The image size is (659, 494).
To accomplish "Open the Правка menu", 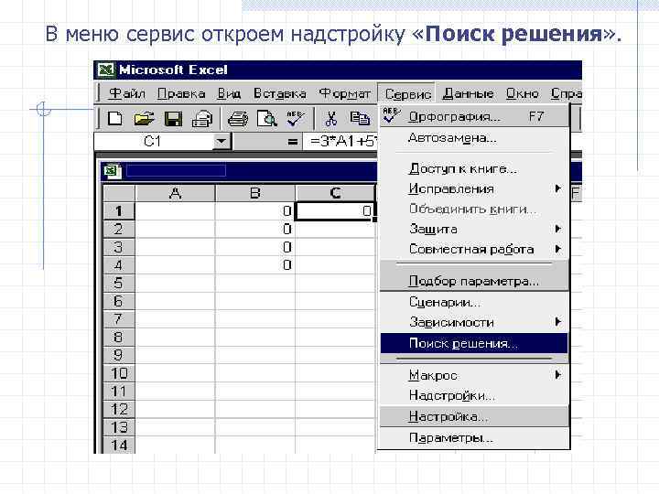I will click(x=181, y=93).
